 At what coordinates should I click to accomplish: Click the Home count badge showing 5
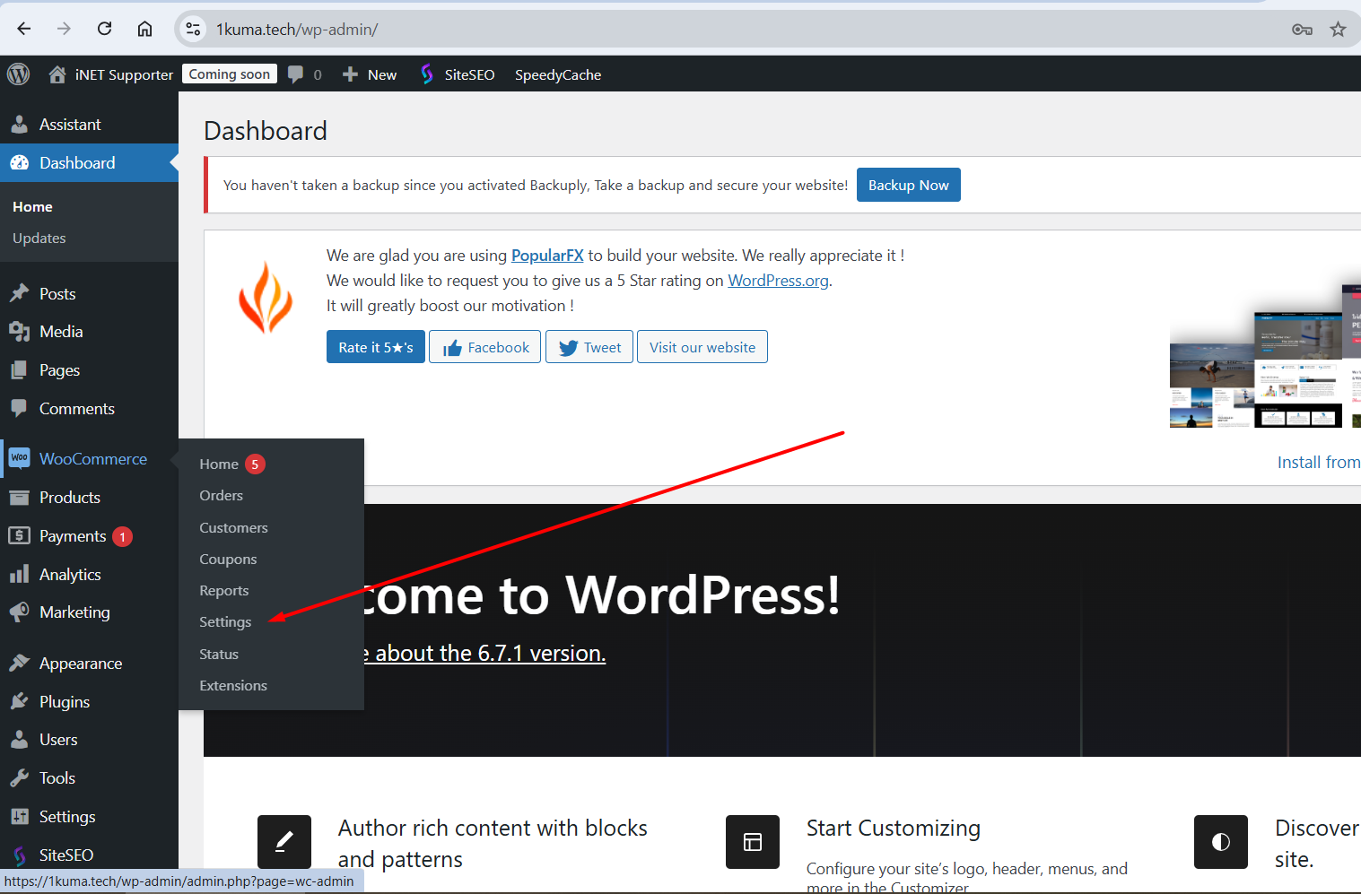pos(255,464)
